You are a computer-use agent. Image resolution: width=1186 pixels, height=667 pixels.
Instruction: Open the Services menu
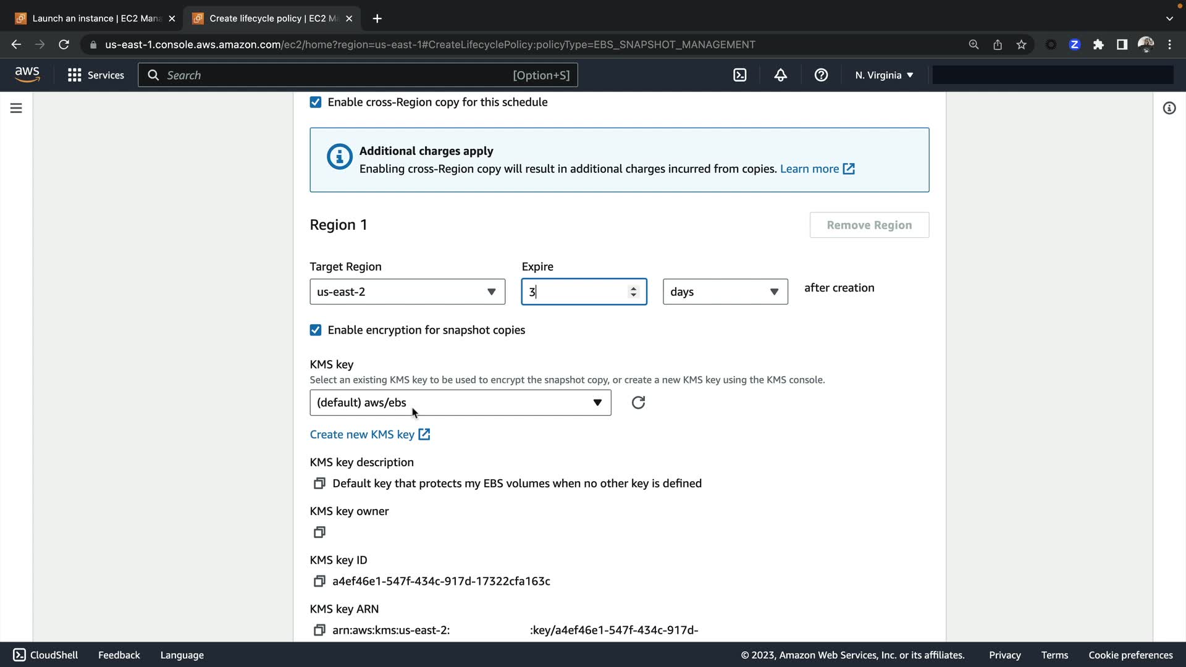tap(96, 75)
